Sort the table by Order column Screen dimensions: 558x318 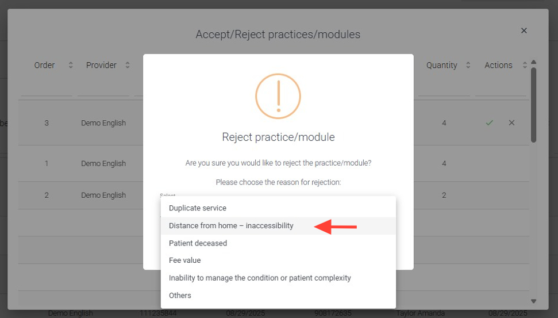tap(71, 66)
